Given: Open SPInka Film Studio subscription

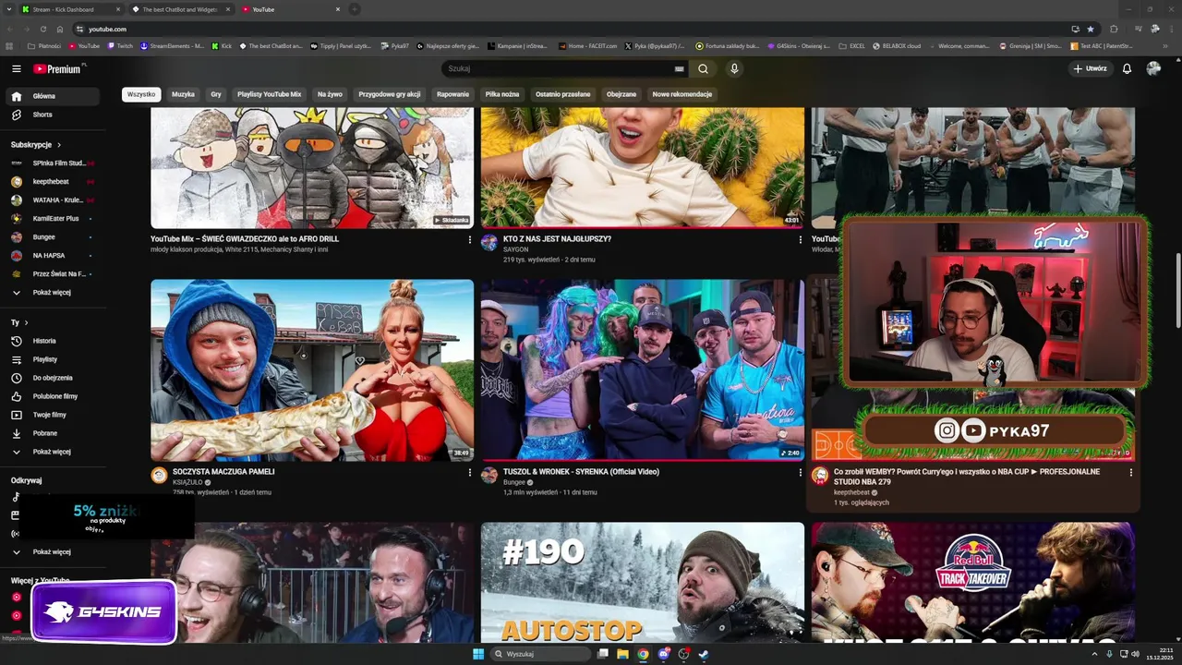Looking at the screenshot, I should click(54, 163).
